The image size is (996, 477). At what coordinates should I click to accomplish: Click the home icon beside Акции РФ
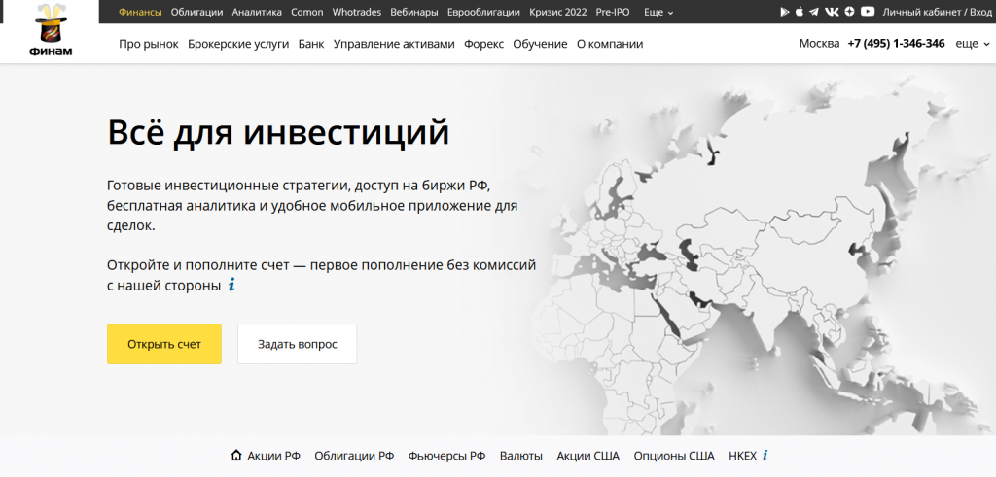[x=235, y=456]
